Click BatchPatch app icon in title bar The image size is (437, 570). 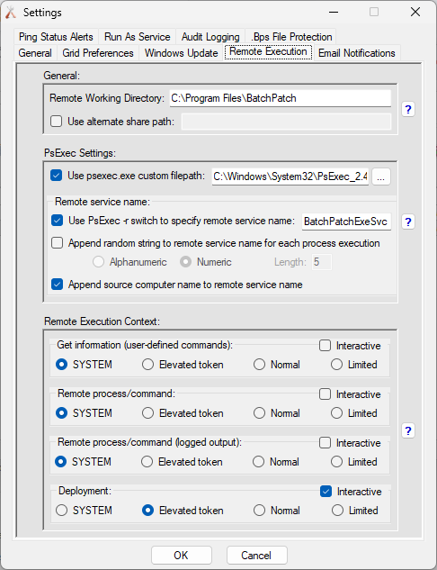[x=11, y=13]
